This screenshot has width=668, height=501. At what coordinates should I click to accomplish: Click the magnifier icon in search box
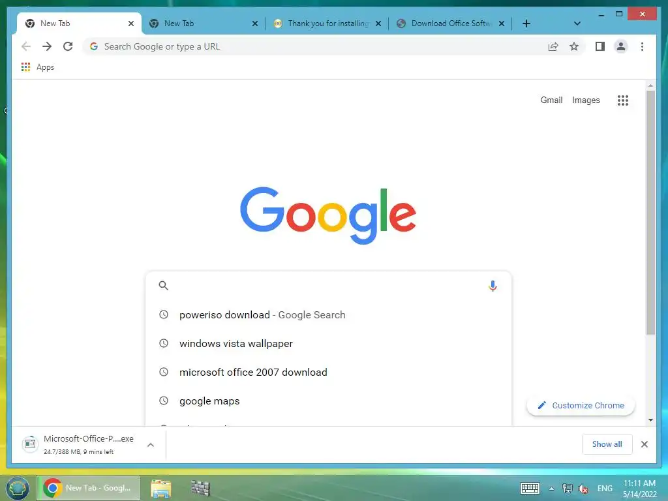tap(163, 286)
